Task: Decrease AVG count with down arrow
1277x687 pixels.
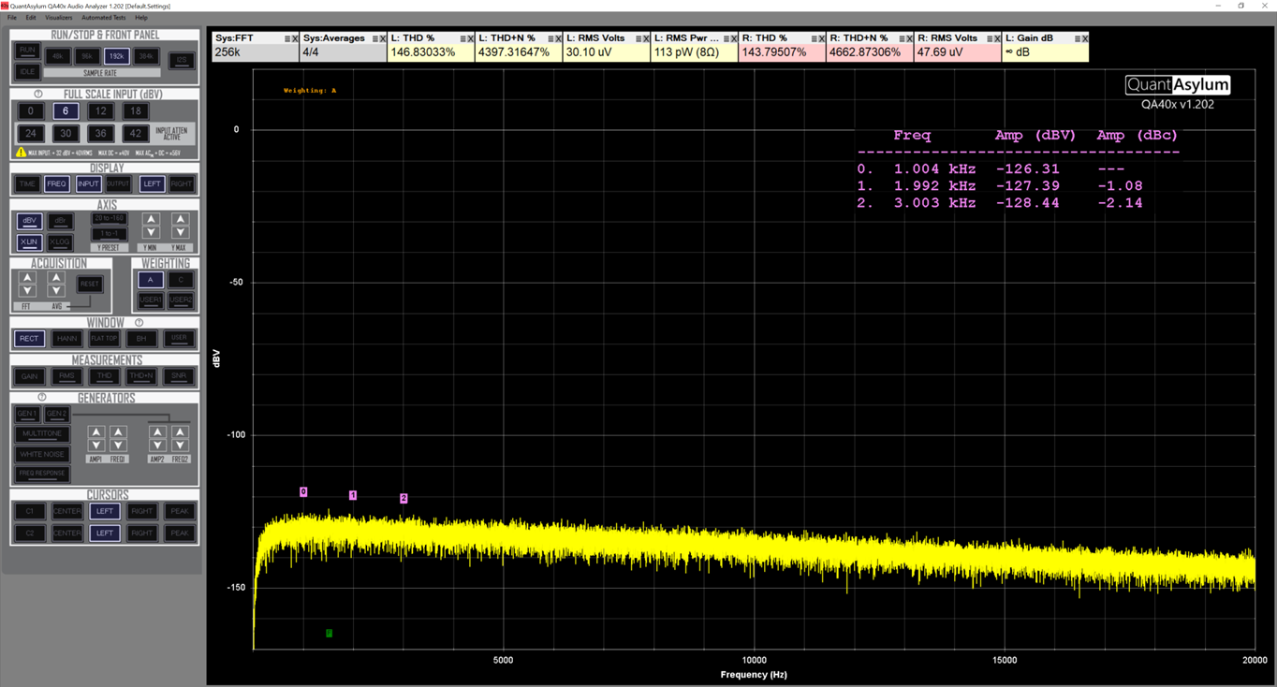Action: coord(56,292)
